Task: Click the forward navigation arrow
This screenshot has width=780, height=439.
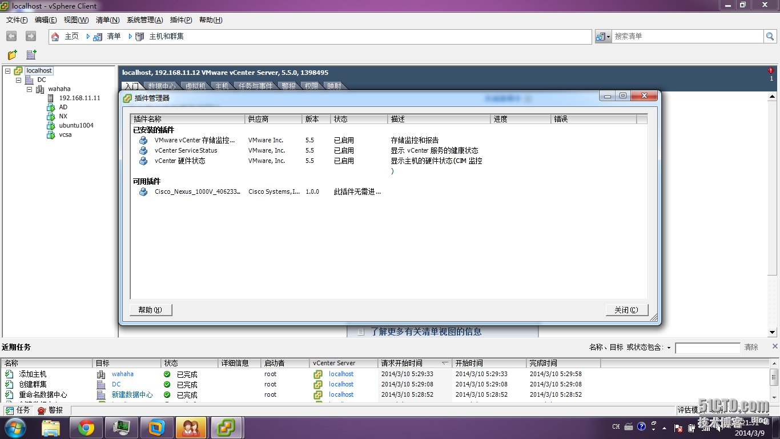Action: pos(31,36)
